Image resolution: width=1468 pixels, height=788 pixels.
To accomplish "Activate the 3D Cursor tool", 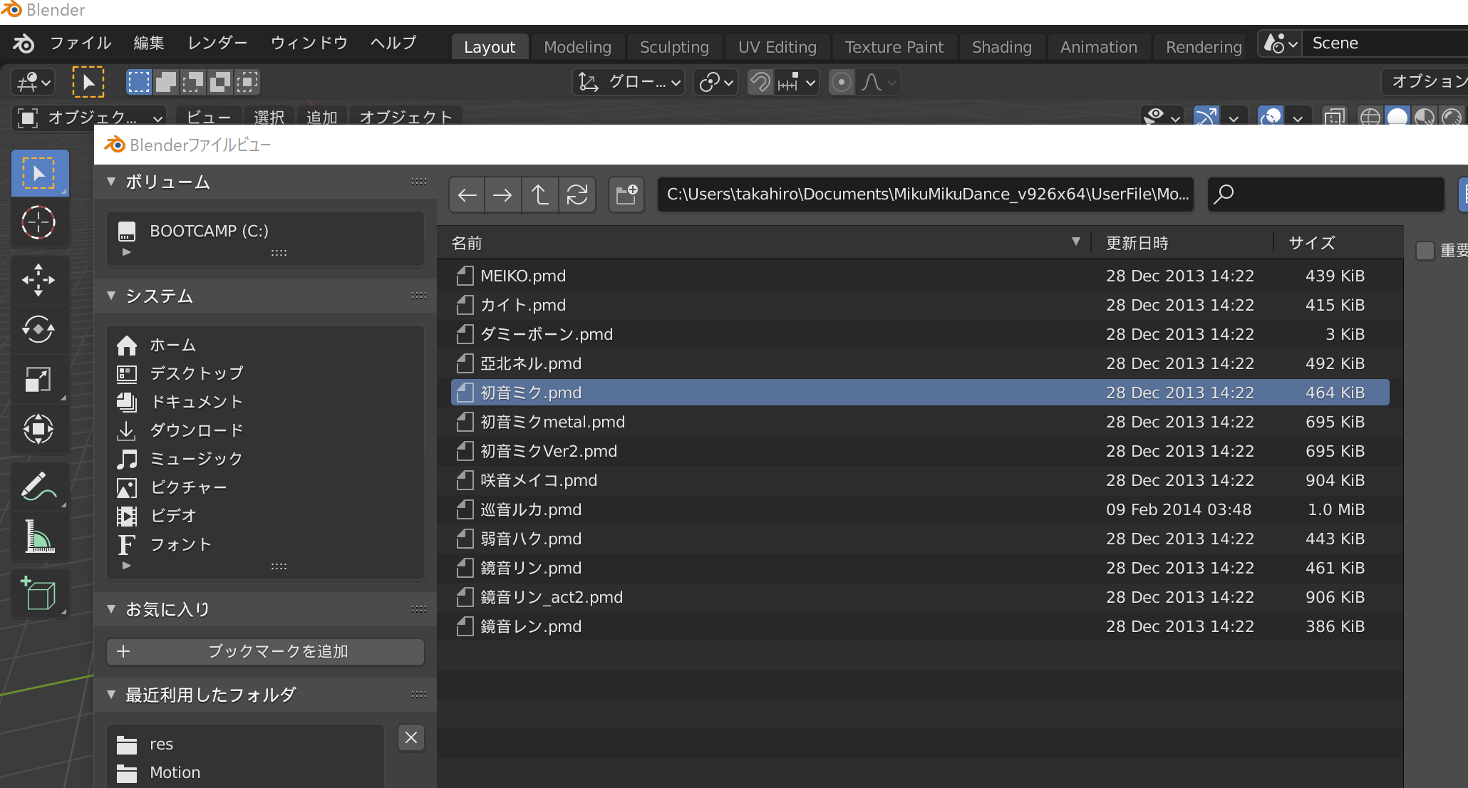I will click(38, 222).
